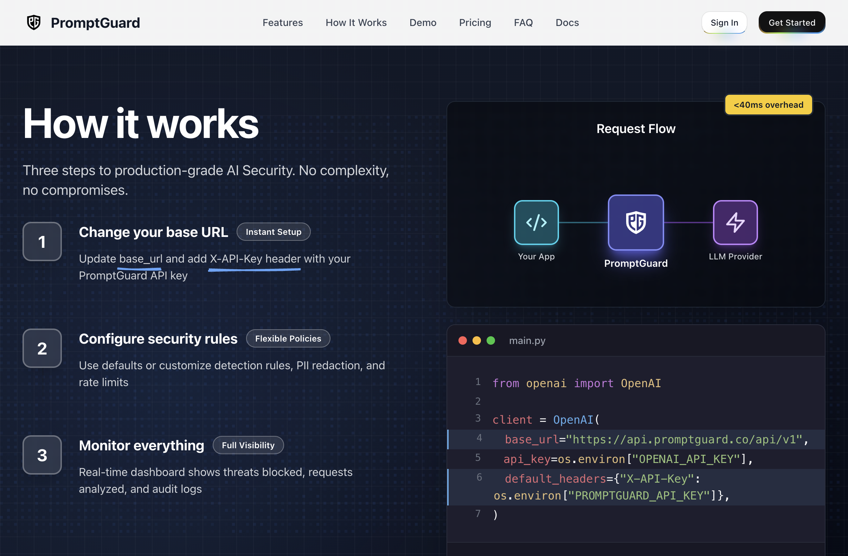The height and width of the screenshot is (556, 848).
Task: Click the yellow traffic light in code window
Action: (476, 340)
